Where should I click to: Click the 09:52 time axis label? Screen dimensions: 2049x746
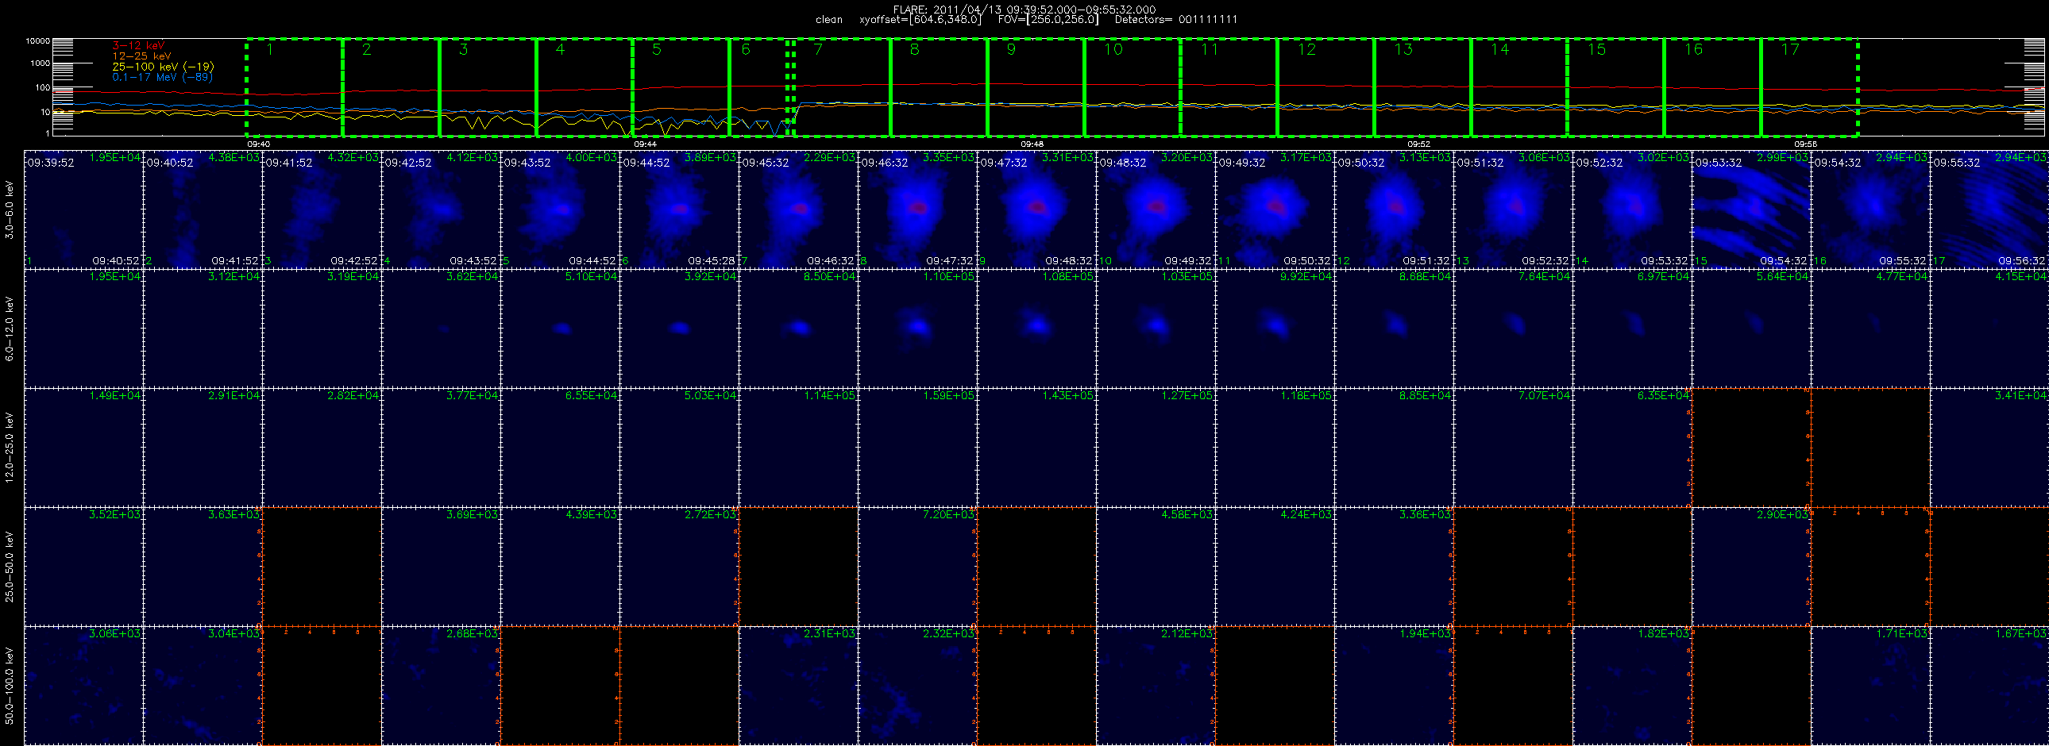tap(1419, 144)
